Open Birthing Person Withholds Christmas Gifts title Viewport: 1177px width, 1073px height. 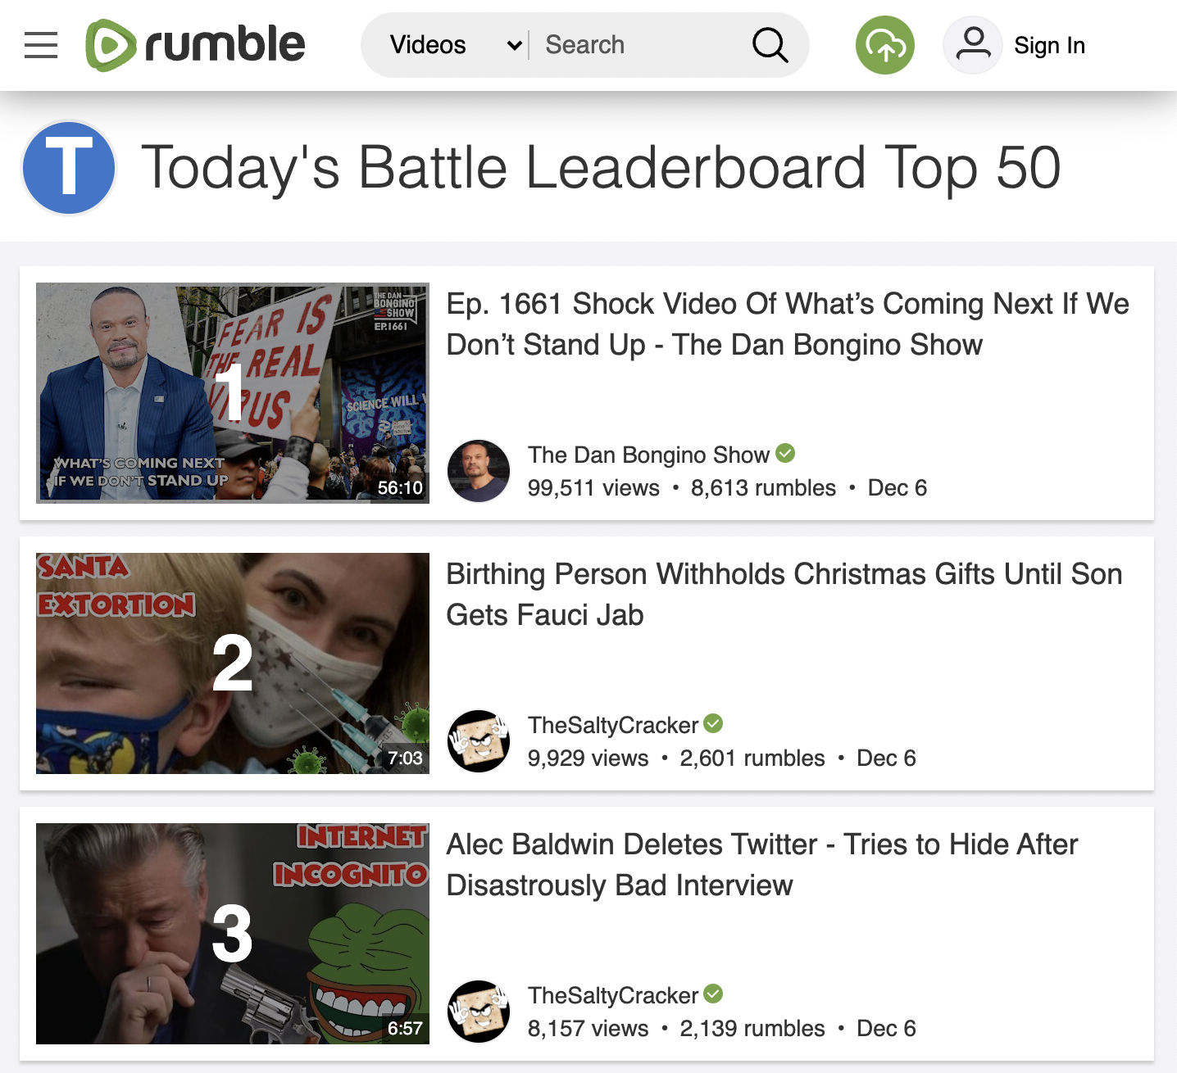(x=784, y=595)
